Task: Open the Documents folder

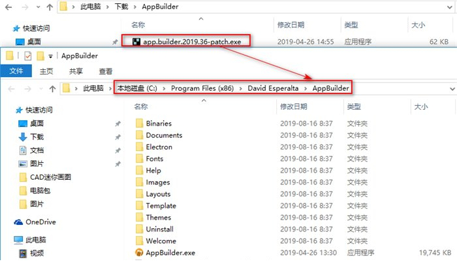Action: (x=164, y=135)
